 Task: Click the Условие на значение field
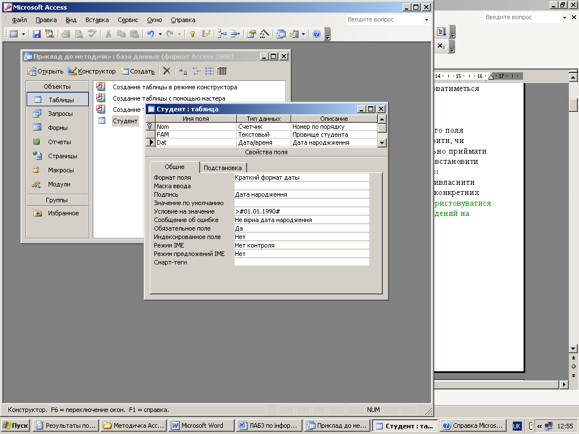tap(302, 211)
